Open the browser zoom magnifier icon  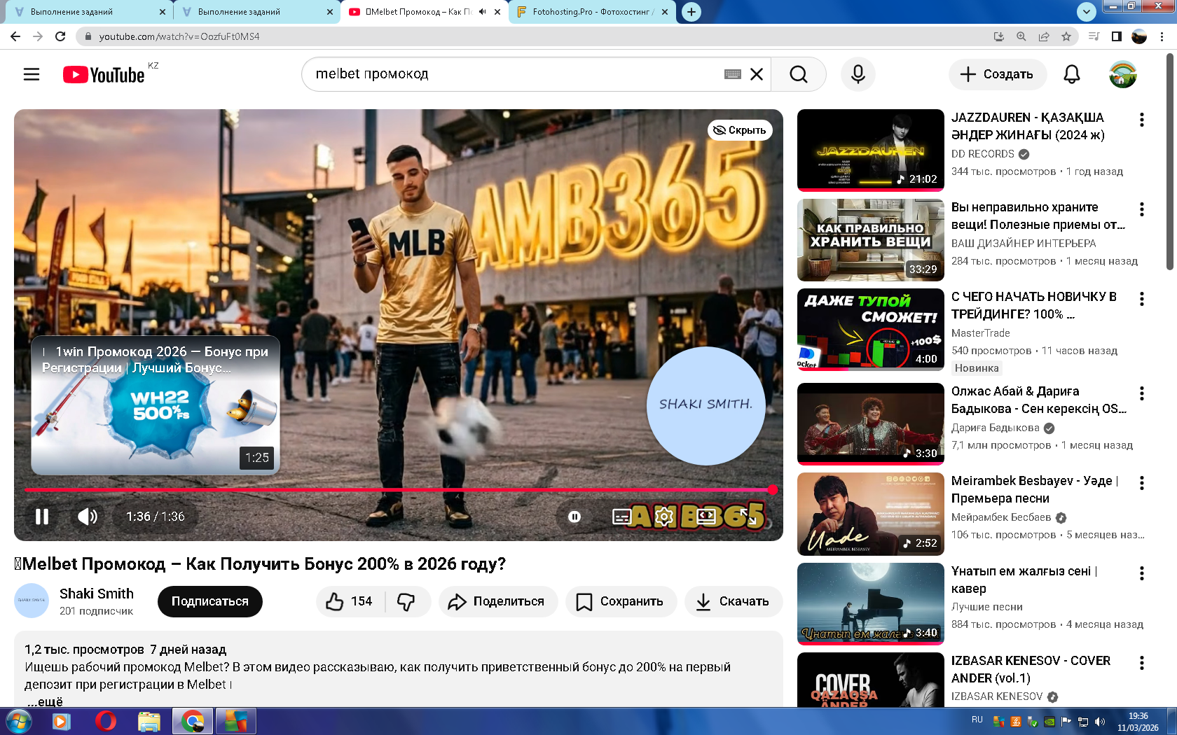1021,36
